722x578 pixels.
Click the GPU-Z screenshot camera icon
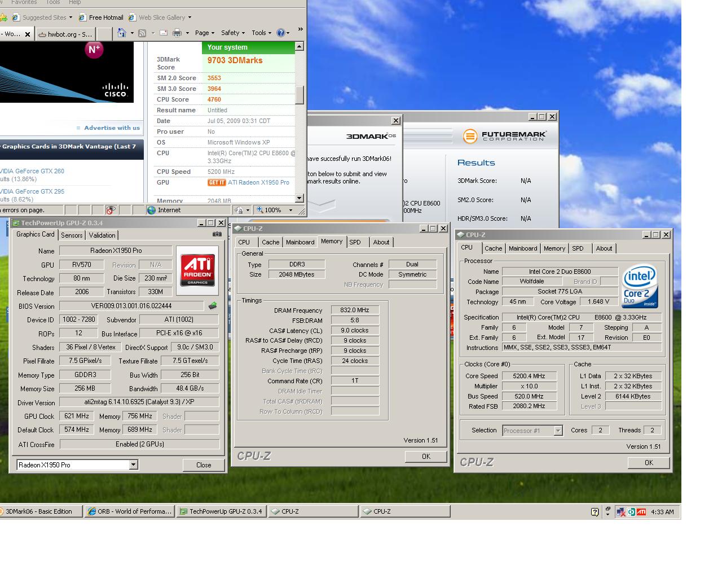click(x=217, y=234)
